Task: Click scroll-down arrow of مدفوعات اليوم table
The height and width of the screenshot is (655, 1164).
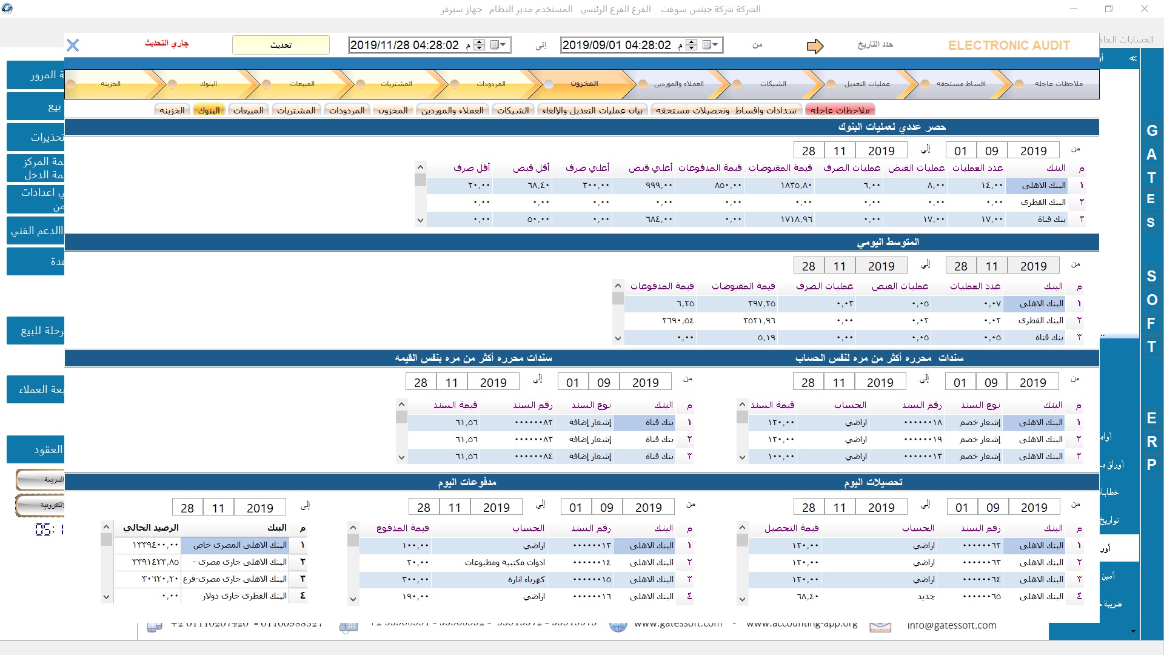Action: [353, 600]
